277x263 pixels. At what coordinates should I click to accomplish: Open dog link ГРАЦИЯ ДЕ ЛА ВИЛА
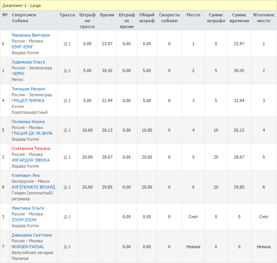pyautogui.click(x=32, y=133)
